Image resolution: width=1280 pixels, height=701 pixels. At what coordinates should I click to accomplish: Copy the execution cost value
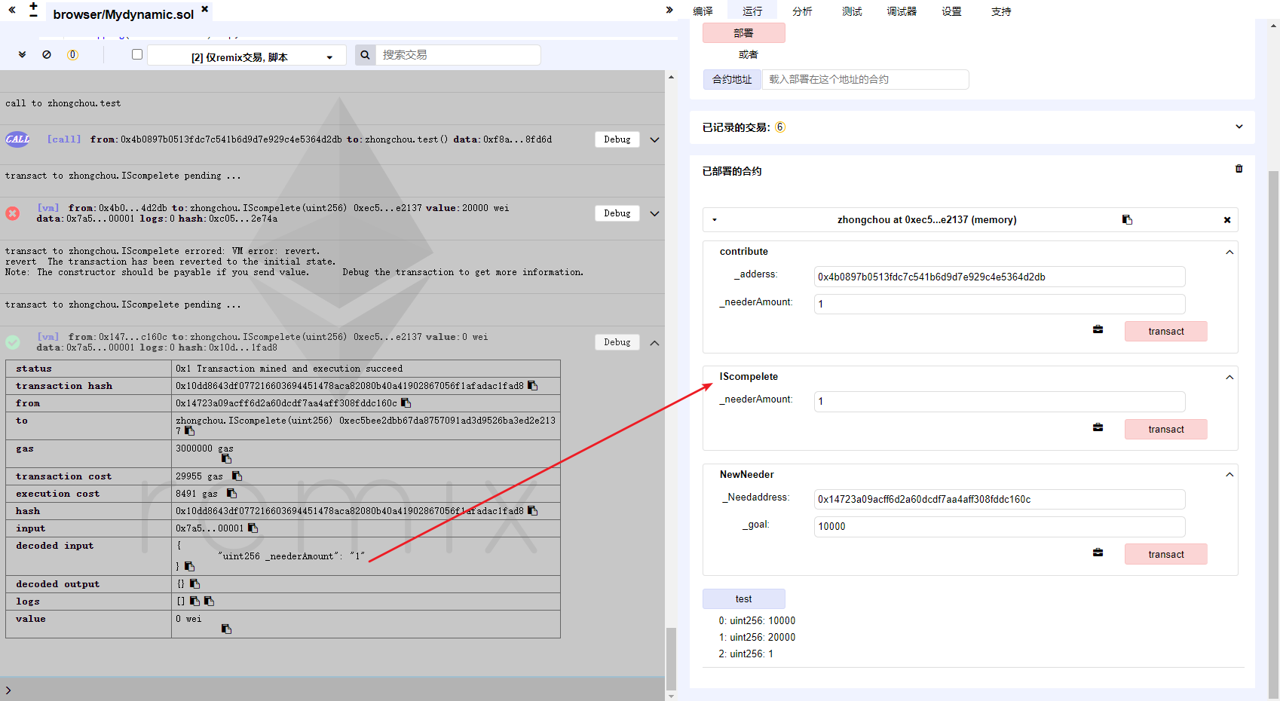(x=231, y=494)
